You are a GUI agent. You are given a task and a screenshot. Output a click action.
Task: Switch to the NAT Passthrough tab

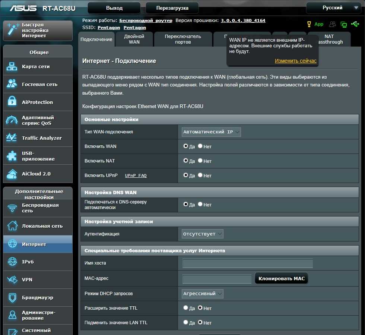330,39
